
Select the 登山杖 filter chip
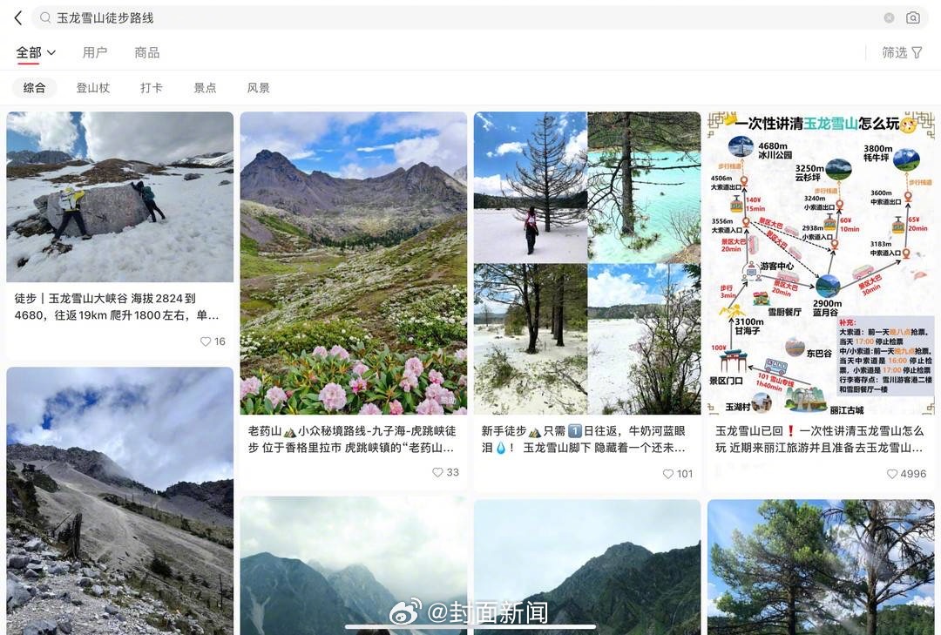93,88
